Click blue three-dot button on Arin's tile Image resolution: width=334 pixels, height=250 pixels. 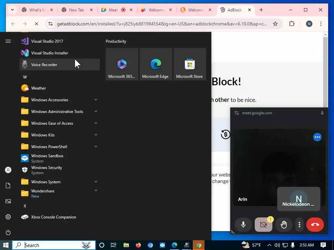317,137
